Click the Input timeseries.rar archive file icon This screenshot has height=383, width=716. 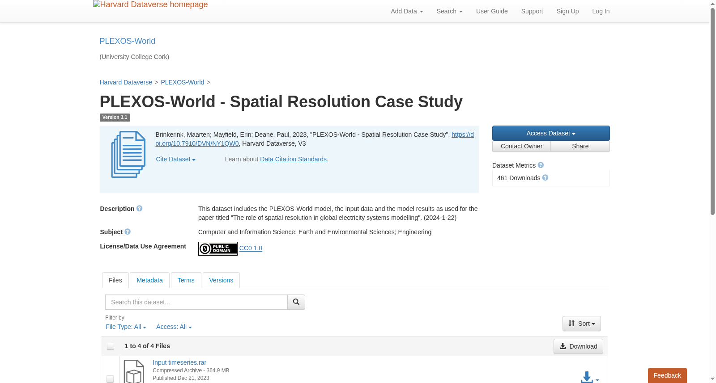coord(134,371)
